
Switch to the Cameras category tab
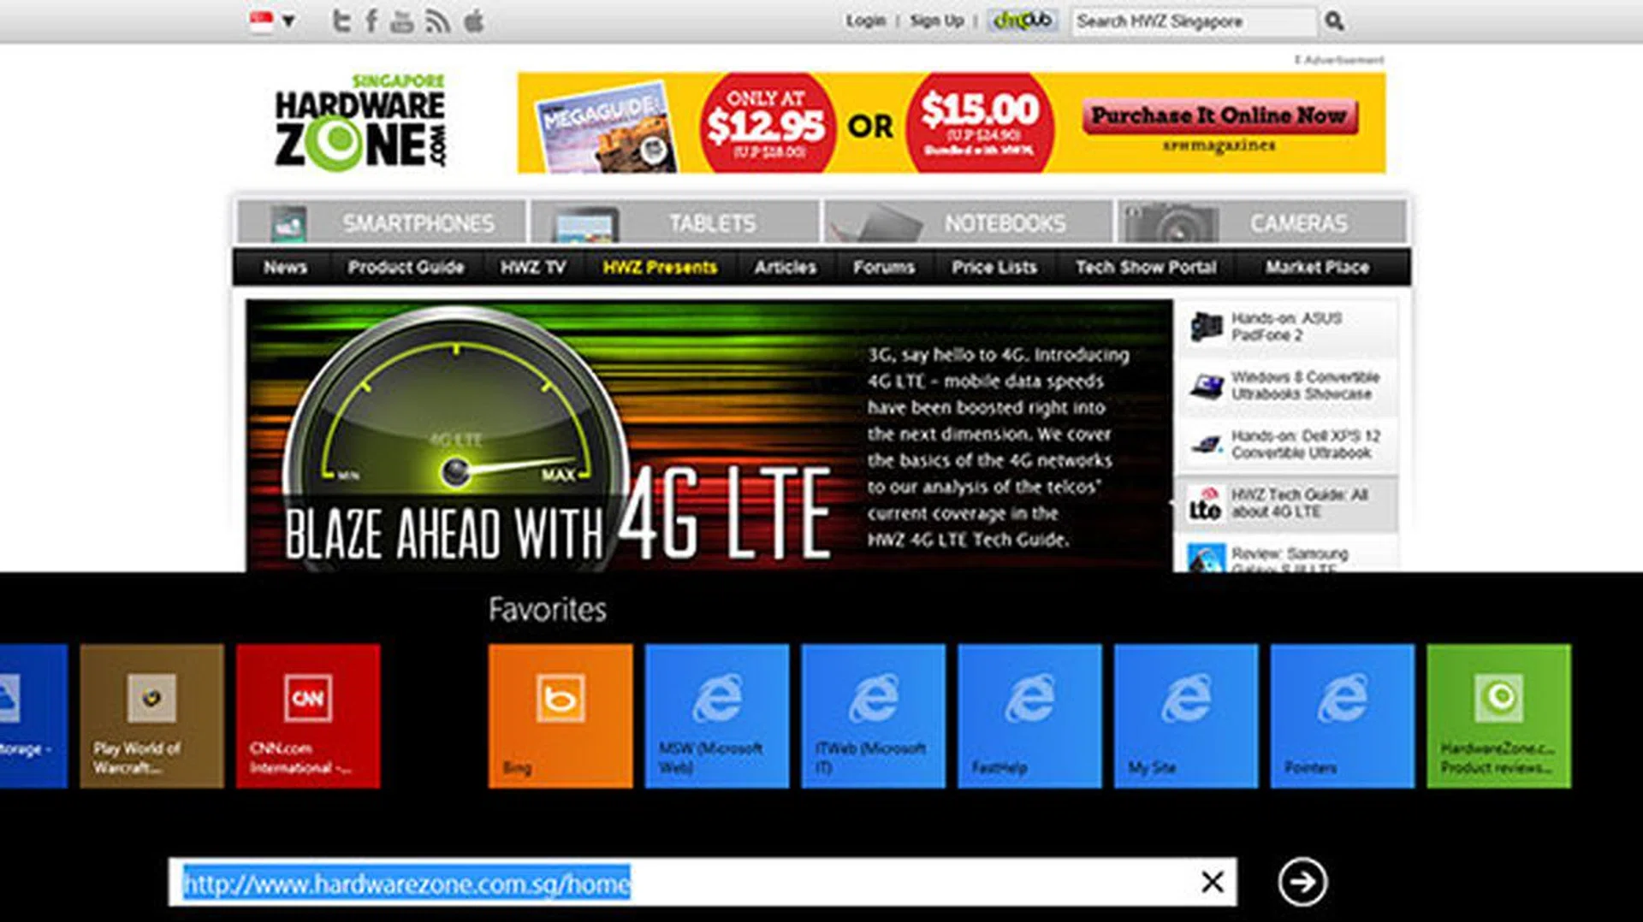click(x=1262, y=223)
